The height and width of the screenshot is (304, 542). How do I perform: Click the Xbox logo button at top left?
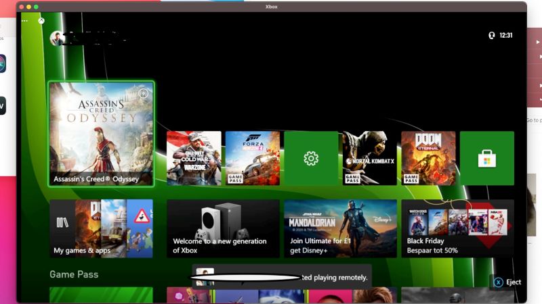(x=41, y=21)
